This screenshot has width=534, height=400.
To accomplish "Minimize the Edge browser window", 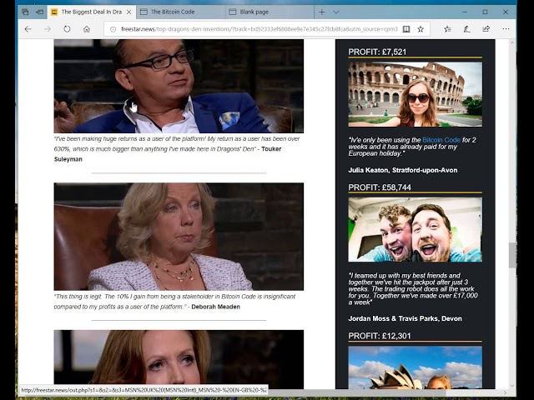I will [x=465, y=12].
